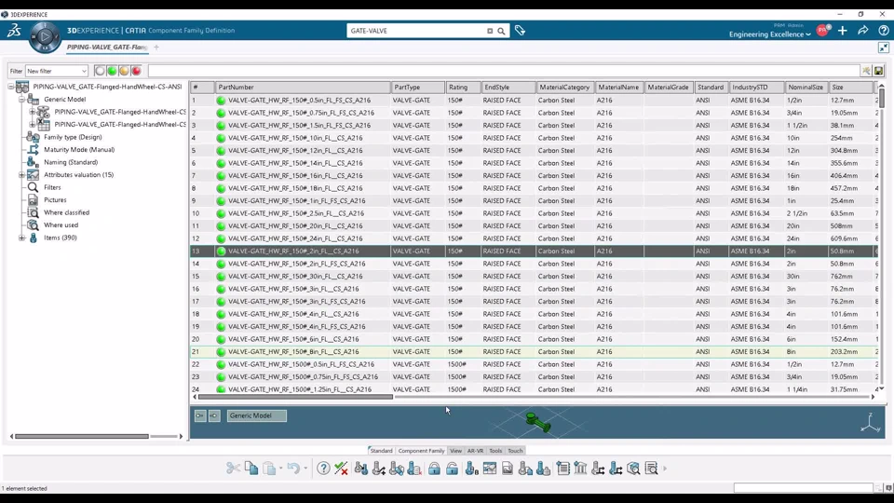894x503 pixels.
Task: Click the plus to add new tab
Action: tap(156, 48)
